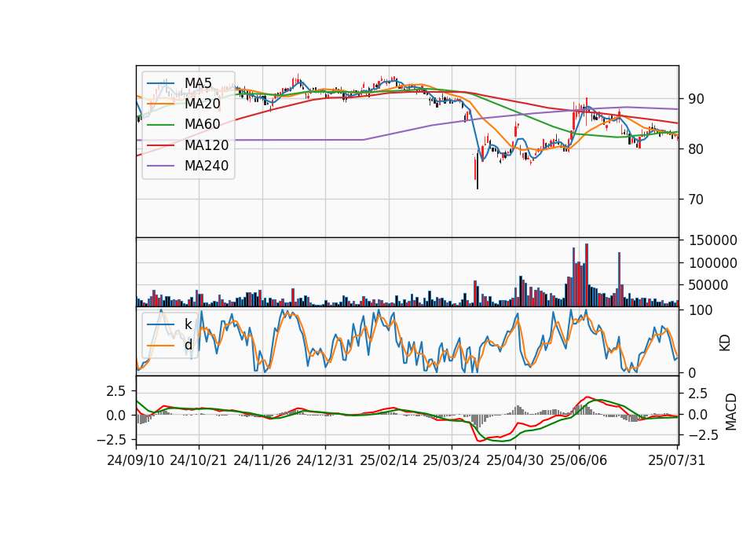
Task: Click the price axis value 70
Action: point(696,199)
